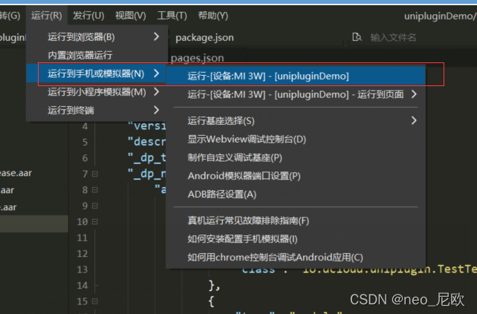Expand arrow beside 运行基座选择(S)
The height and width of the screenshot is (314, 477).
point(414,120)
